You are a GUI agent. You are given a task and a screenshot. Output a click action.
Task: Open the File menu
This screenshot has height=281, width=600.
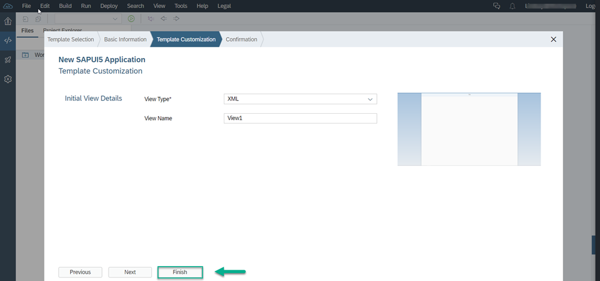26,6
